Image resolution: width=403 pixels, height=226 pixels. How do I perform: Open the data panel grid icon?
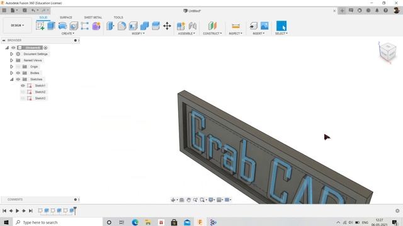click(4, 11)
